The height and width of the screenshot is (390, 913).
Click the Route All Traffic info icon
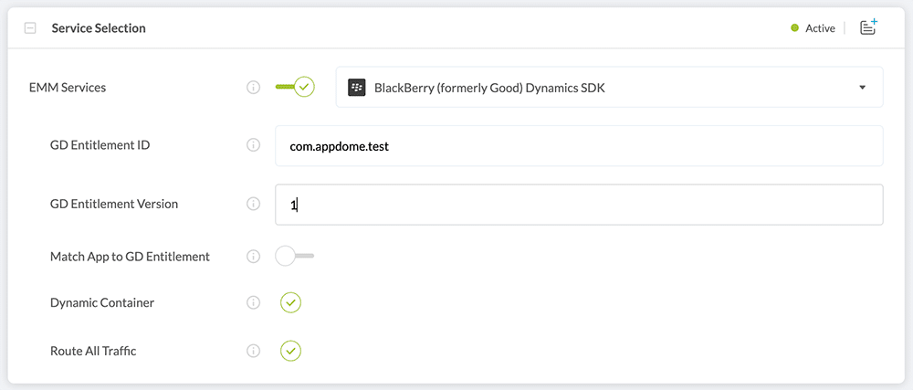(254, 351)
